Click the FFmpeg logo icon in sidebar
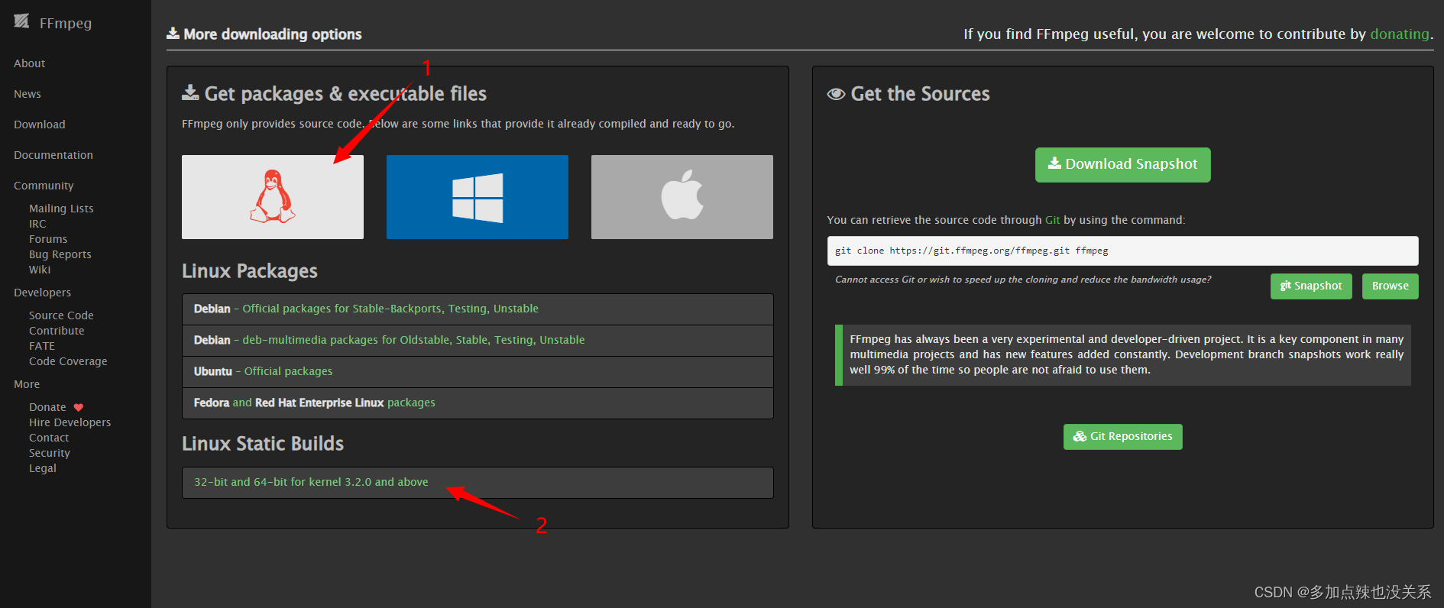This screenshot has width=1444, height=608. click(21, 21)
